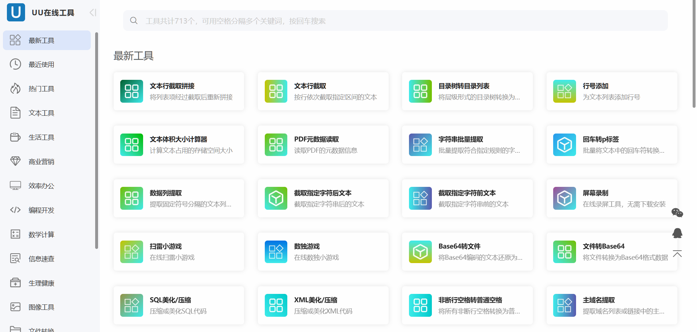The height and width of the screenshot is (332, 697).
Task: Open 信息速查 category
Action: click(47, 259)
